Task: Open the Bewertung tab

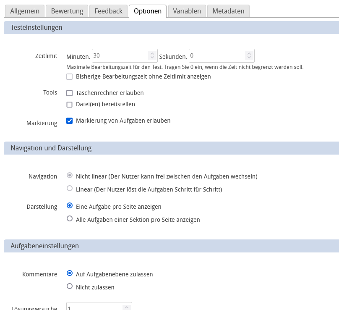Action: 67,11
